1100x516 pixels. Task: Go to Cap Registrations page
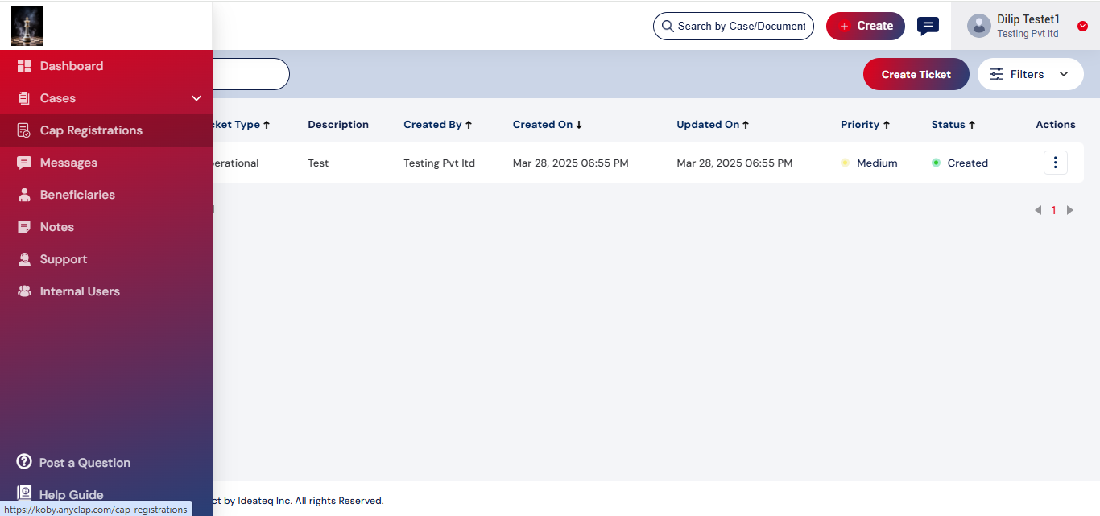106,130
